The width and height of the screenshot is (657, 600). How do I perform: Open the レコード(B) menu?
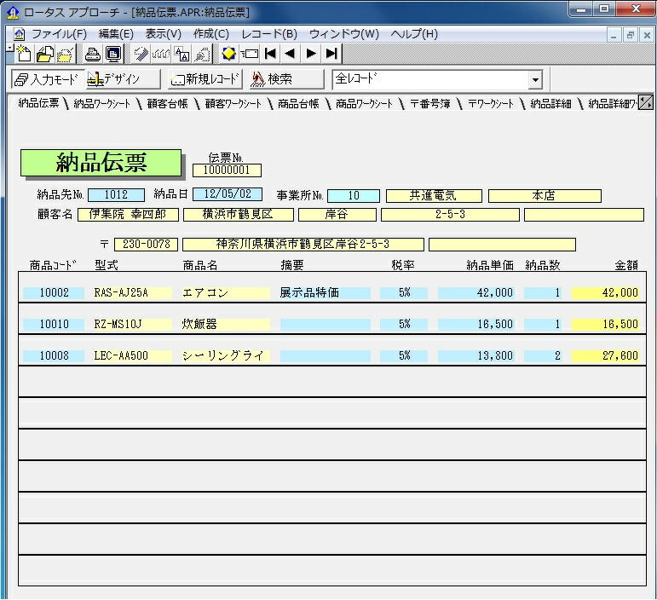point(269,34)
